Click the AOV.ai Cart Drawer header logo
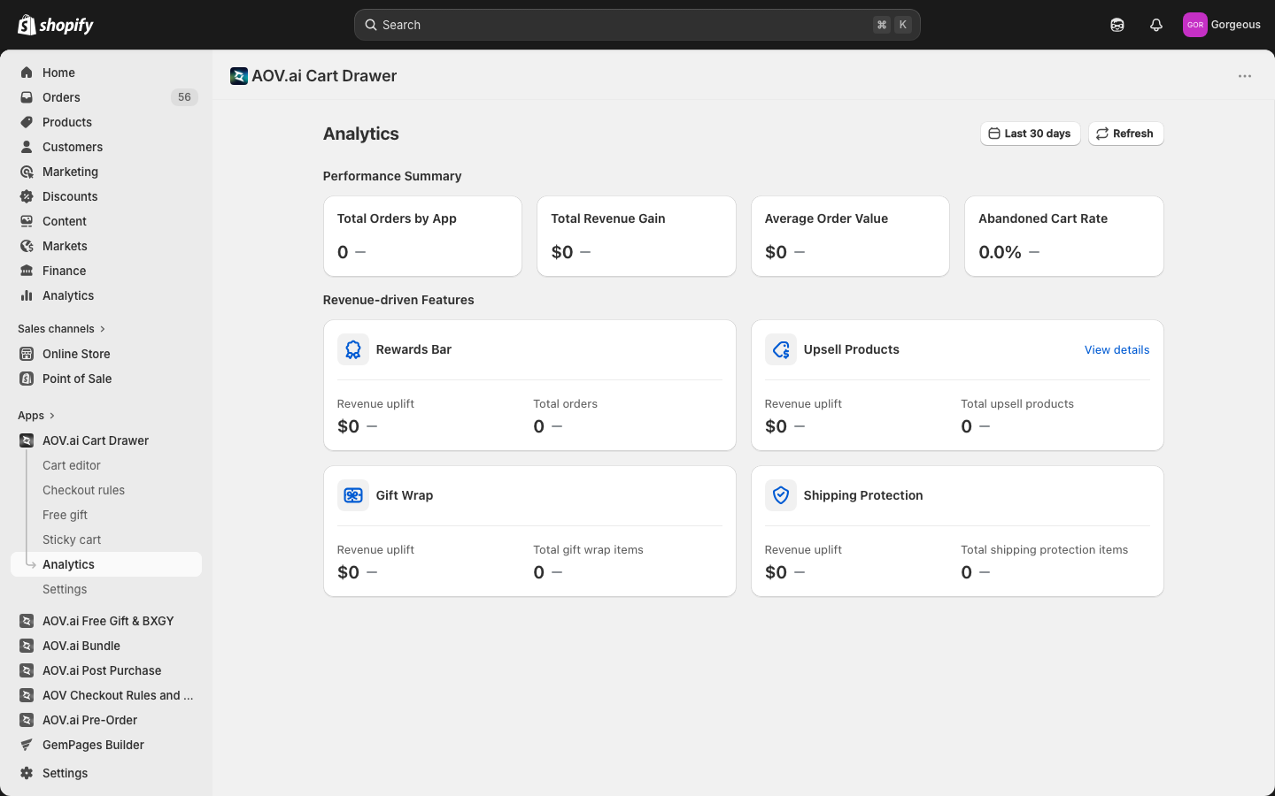This screenshot has width=1275, height=796. 239,76
